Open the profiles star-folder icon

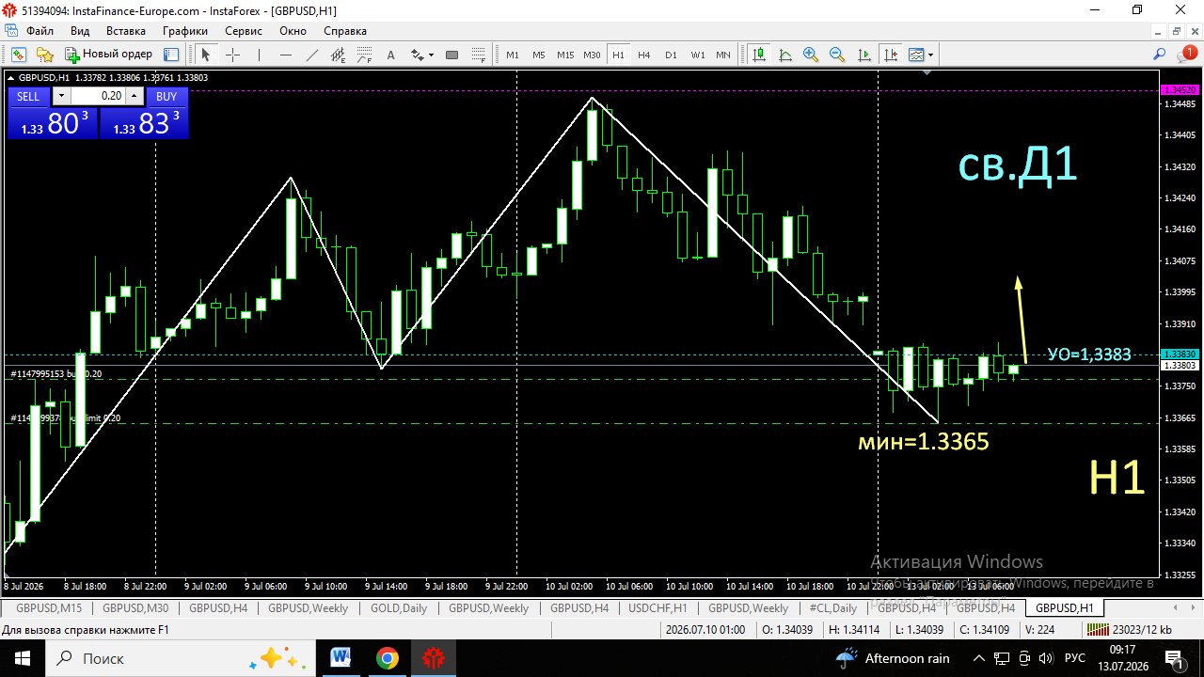click(x=44, y=55)
